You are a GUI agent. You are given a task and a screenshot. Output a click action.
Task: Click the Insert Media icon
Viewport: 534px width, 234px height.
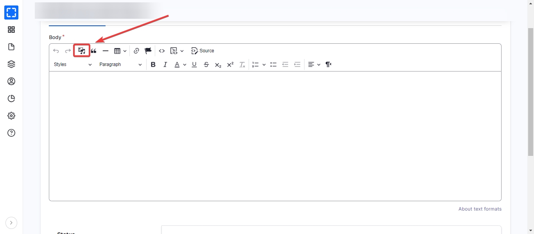tap(82, 51)
